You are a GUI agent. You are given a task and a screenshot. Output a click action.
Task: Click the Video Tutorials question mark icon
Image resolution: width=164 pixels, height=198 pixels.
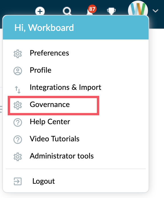(18, 140)
